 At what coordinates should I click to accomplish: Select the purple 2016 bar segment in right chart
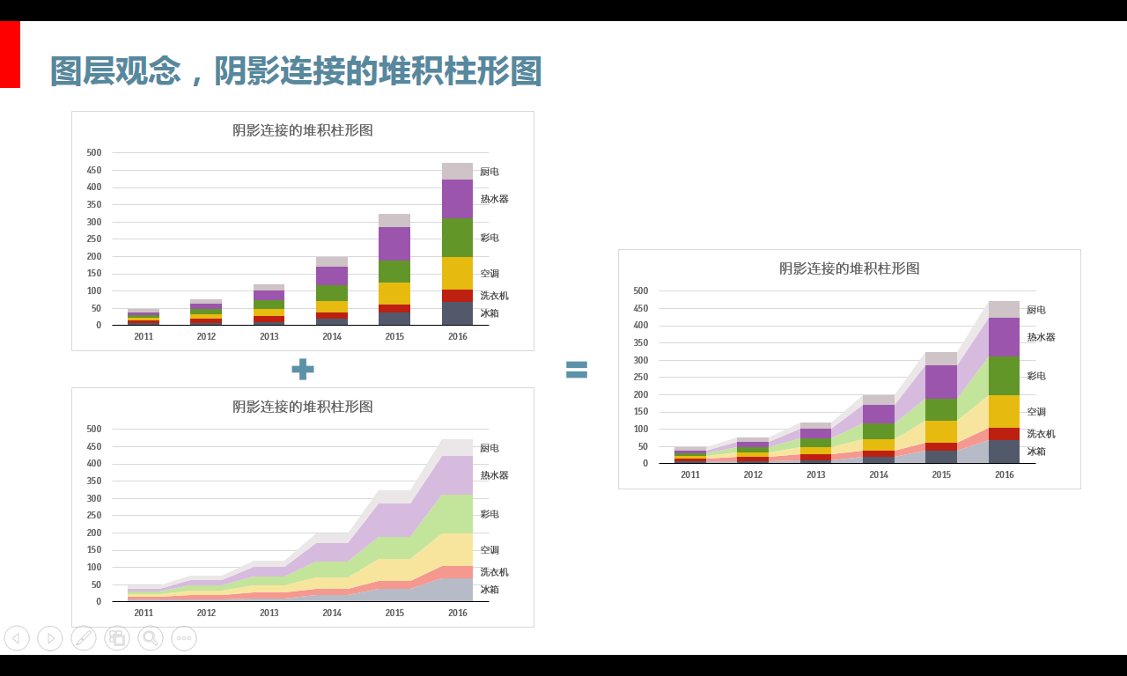1005,337
